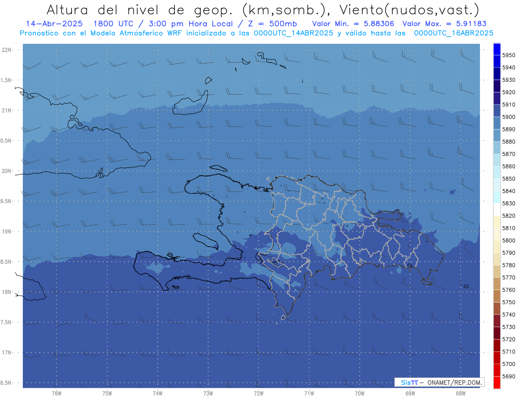
Task: Click 'Pronóstico con el Modelo Atmosférico WRF' text
Action: [102, 33]
